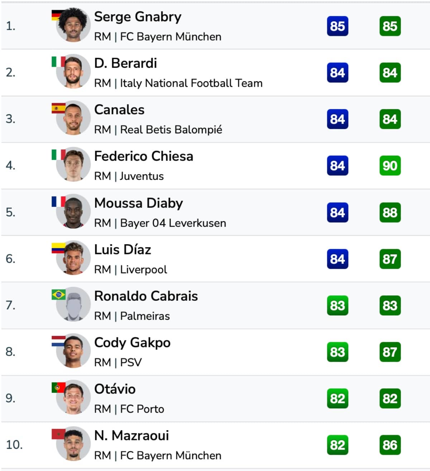The height and width of the screenshot is (471, 430).
Task: Click the Moroccan flag icon by N. Mazraoui
Action: pos(58,434)
